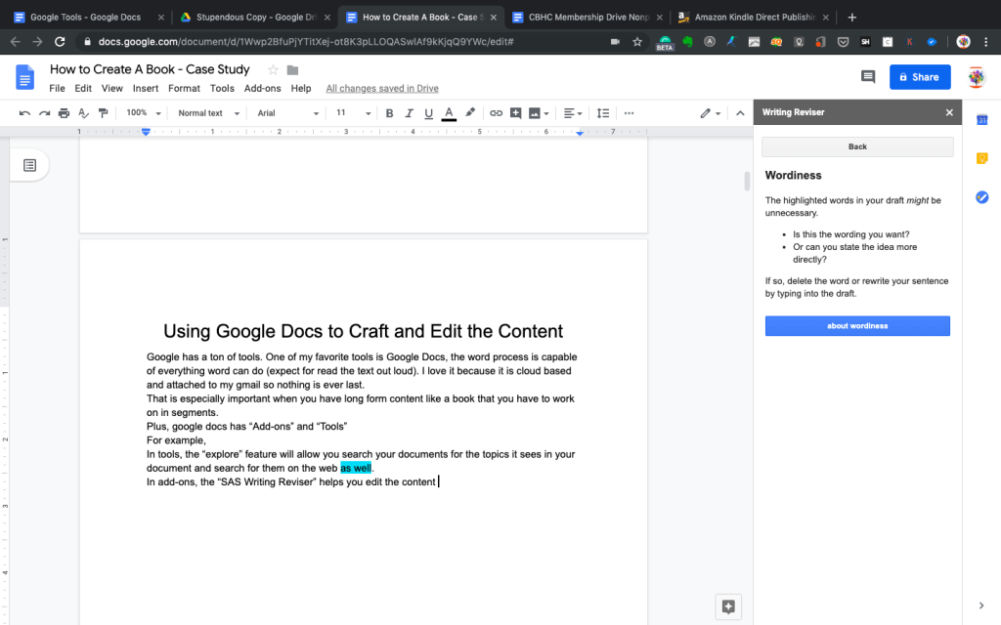This screenshot has width=1001, height=625.
Task: Expand the Normal text style dropdown
Action: (x=206, y=113)
